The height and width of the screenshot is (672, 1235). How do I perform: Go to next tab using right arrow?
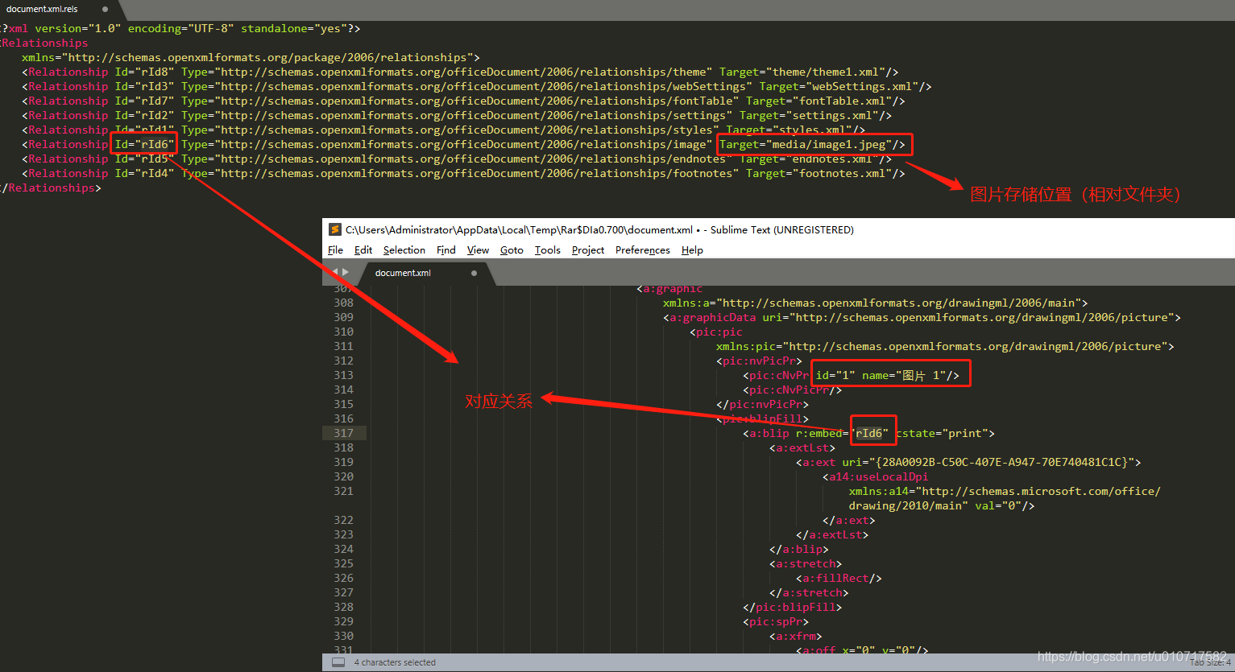click(346, 272)
